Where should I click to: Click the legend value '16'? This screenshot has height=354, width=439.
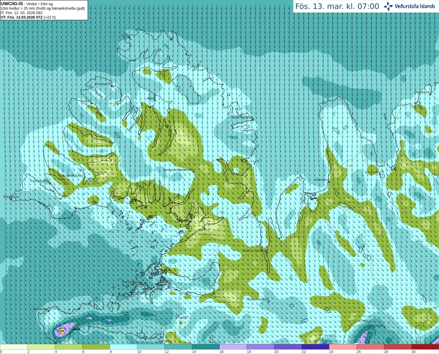coord(221,352)
